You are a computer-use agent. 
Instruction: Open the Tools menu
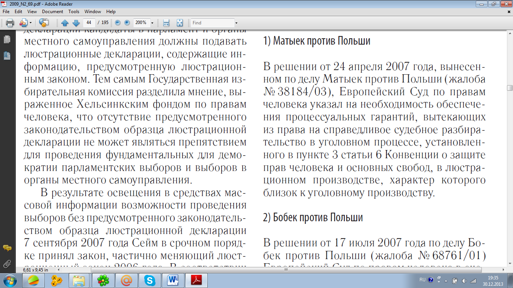pyautogui.click(x=74, y=12)
